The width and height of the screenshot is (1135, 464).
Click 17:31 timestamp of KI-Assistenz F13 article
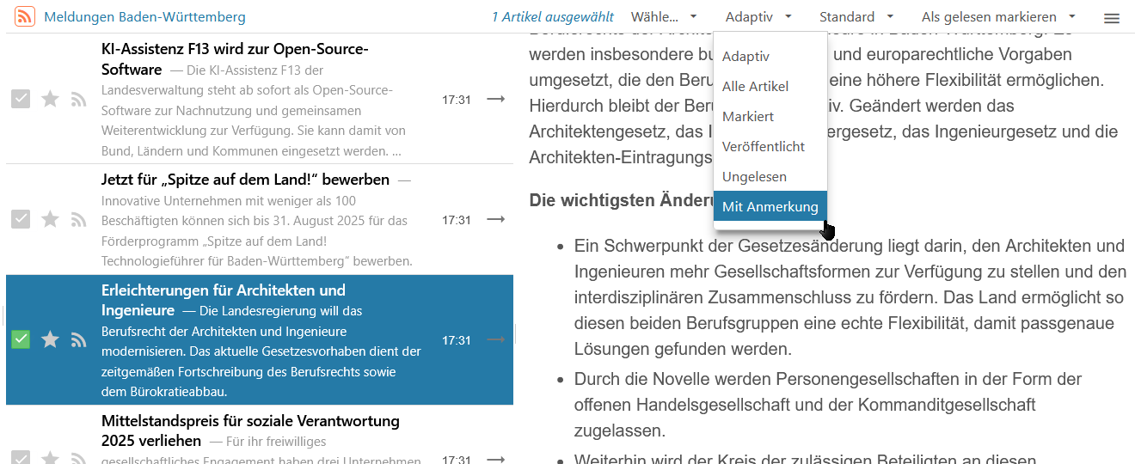[457, 100]
